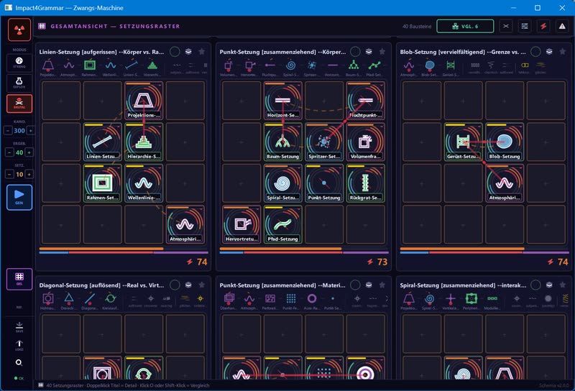Open Blob-Setzung [vervielfältigend] card title

point(463,52)
